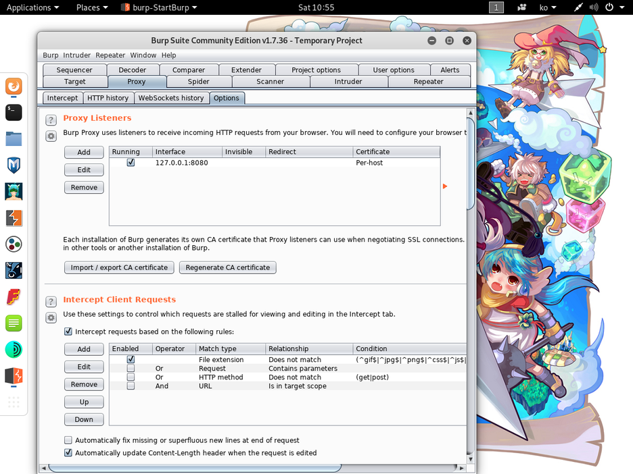Click Edit button for Proxy Listeners
Viewport: 633px width, 474px height.
click(x=84, y=169)
